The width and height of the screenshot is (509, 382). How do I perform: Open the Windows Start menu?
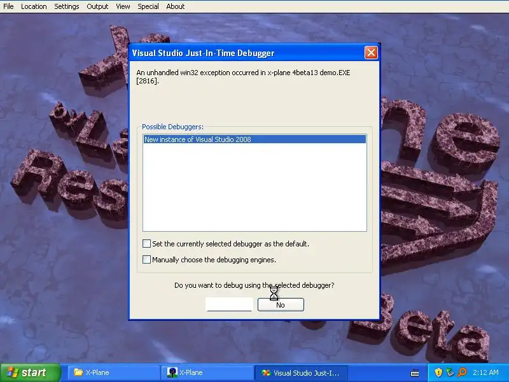click(30, 372)
